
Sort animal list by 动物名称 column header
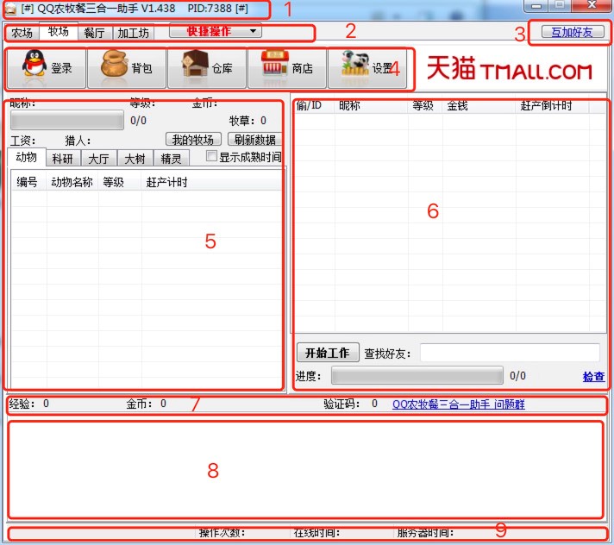tap(72, 182)
